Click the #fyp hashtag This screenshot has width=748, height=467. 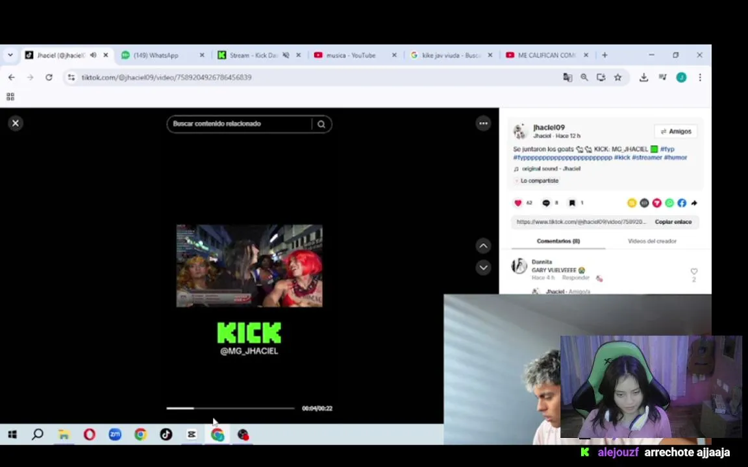tap(667, 149)
